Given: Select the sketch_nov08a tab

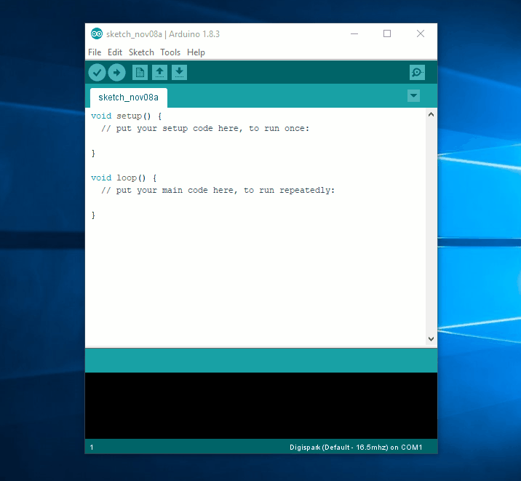Looking at the screenshot, I should [128, 98].
